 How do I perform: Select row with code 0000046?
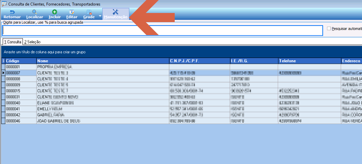tap(182, 121)
